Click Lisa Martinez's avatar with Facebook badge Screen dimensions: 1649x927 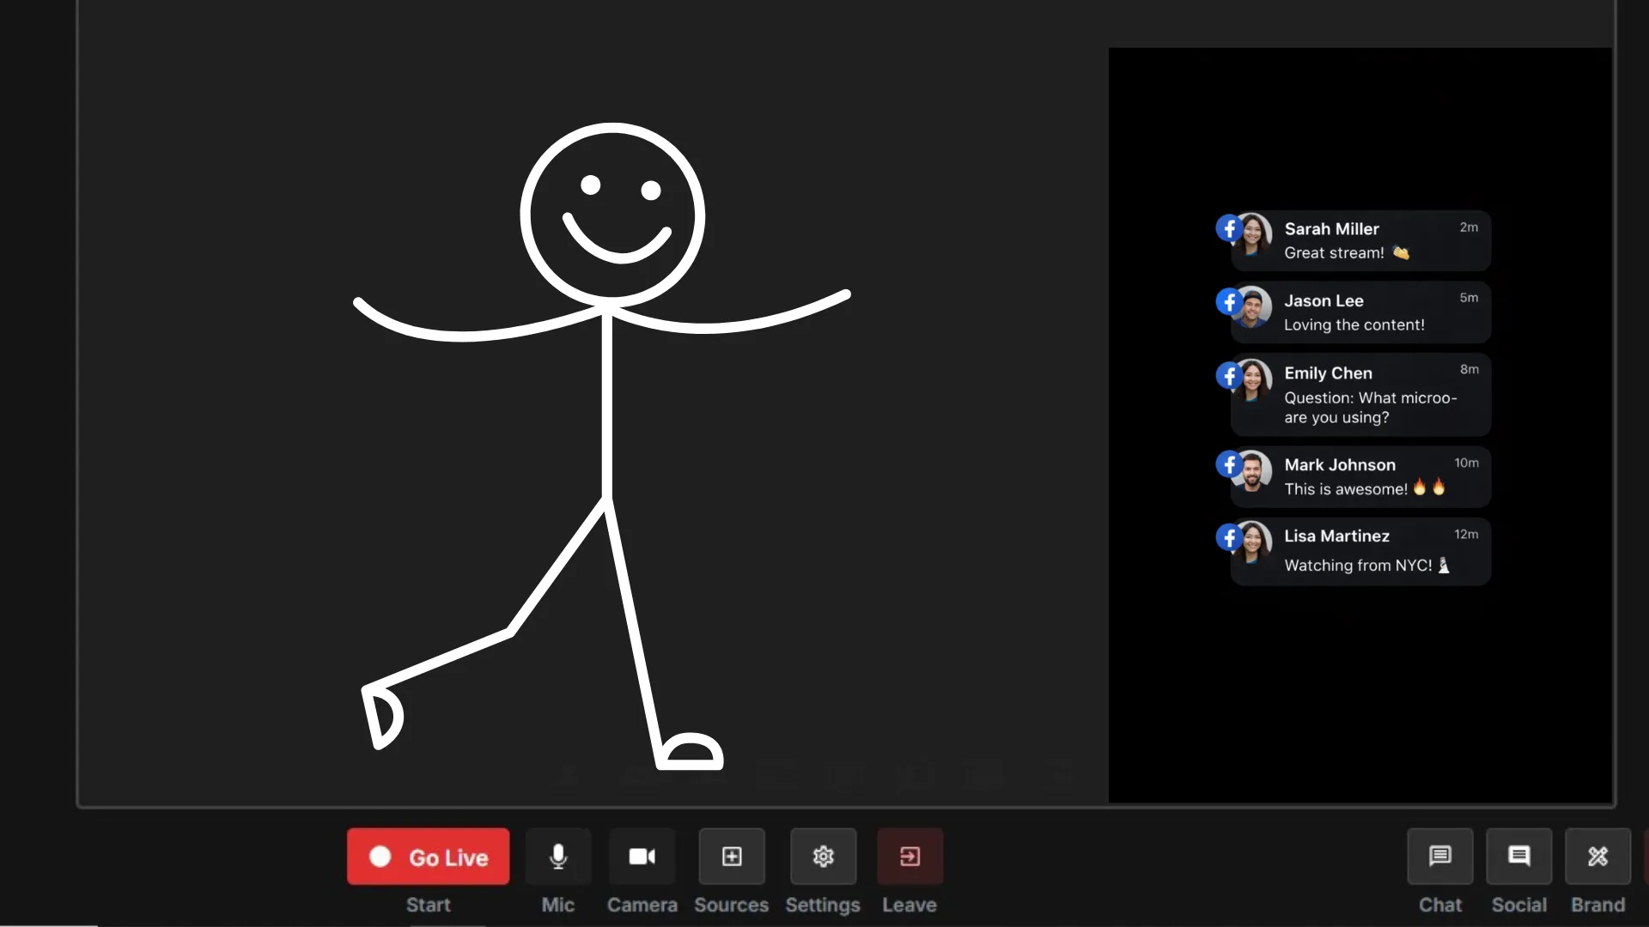1245,542
